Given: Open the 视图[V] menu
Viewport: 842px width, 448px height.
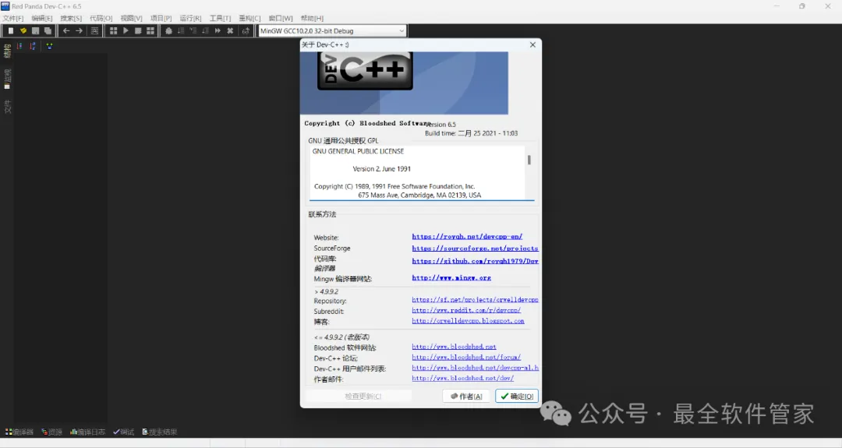Looking at the screenshot, I should (x=131, y=18).
